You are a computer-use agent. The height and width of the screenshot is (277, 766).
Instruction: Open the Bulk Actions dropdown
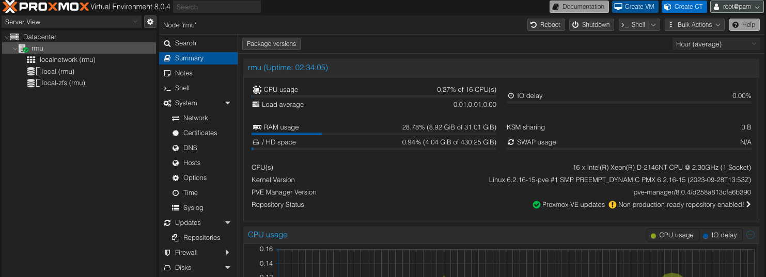coord(695,25)
